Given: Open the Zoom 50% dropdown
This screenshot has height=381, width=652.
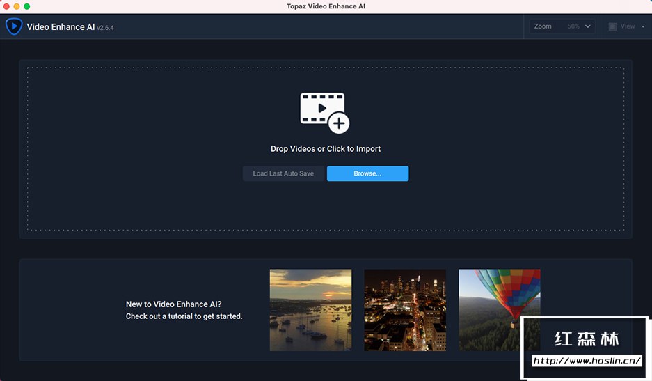Looking at the screenshot, I should click(562, 26).
